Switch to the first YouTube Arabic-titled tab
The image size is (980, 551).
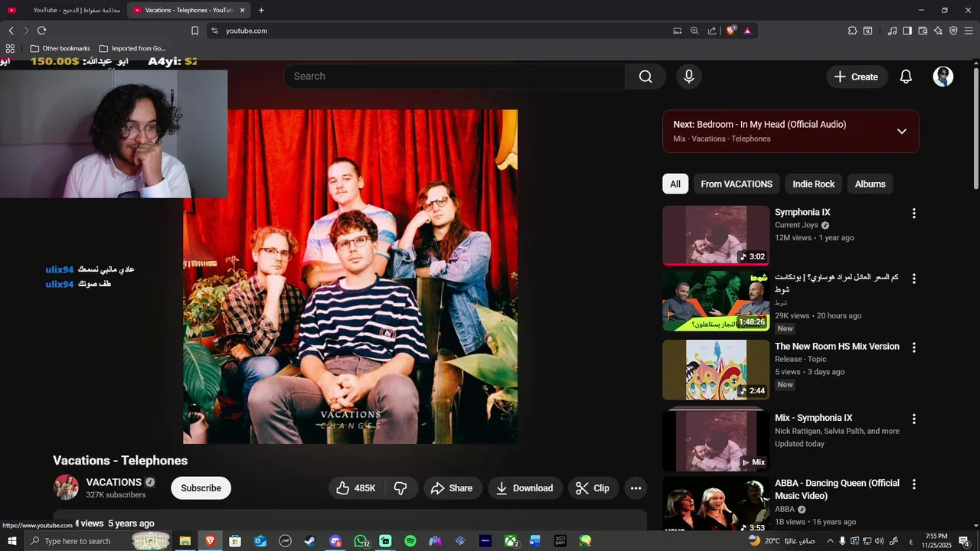(64, 10)
